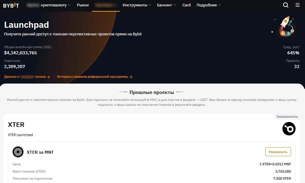Open the Рынки menu item
Screen dimensions: 305x183
(83, 5)
